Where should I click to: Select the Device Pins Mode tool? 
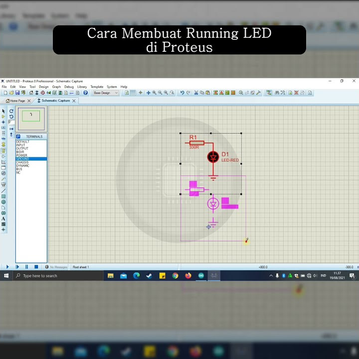(x=3, y=157)
